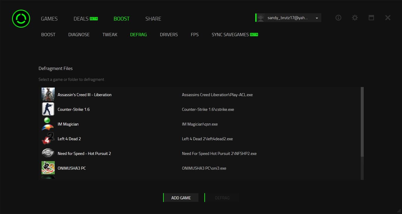Screen dimensions: 402x214
Task: Select the Counter-Strike 1.6 game name
Action: (x=74, y=109)
